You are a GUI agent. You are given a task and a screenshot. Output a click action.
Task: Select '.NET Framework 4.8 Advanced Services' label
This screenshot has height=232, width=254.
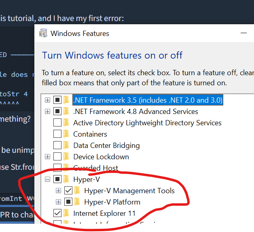[x=135, y=112]
